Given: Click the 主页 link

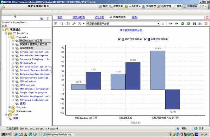Looking at the screenshot, I should point(60,17).
